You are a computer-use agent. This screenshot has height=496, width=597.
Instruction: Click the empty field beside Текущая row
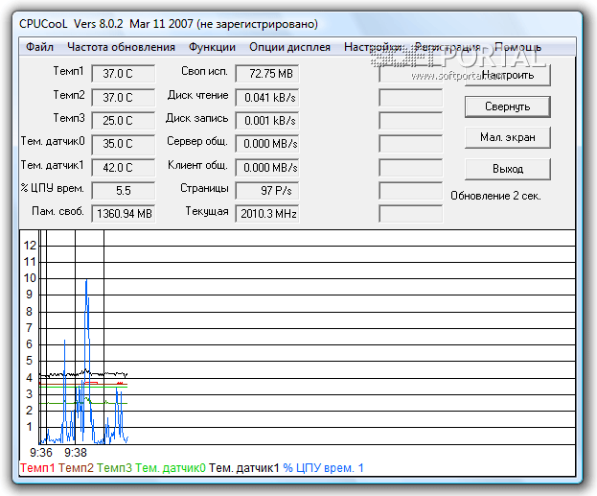[x=411, y=214]
